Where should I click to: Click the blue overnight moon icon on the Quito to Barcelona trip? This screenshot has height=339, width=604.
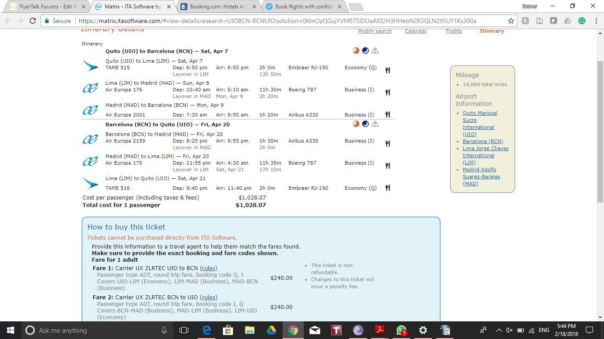click(x=365, y=51)
